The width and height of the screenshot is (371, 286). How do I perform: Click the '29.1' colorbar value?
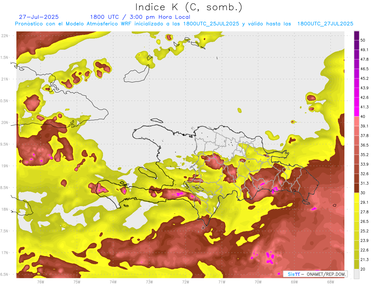coord(365,202)
